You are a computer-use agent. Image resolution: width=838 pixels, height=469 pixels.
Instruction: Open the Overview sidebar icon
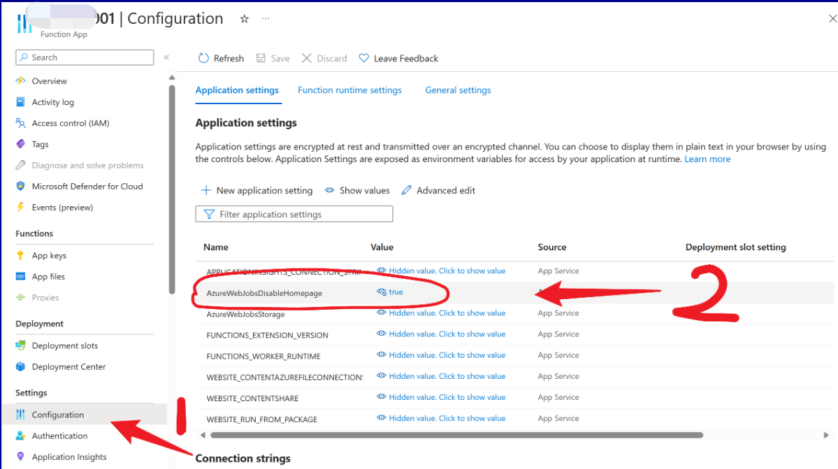(20, 81)
